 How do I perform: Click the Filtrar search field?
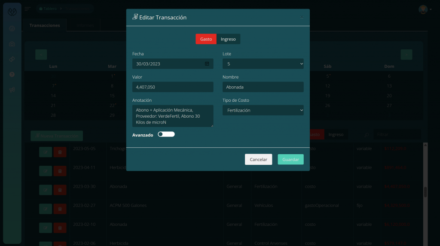pos(397,134)
